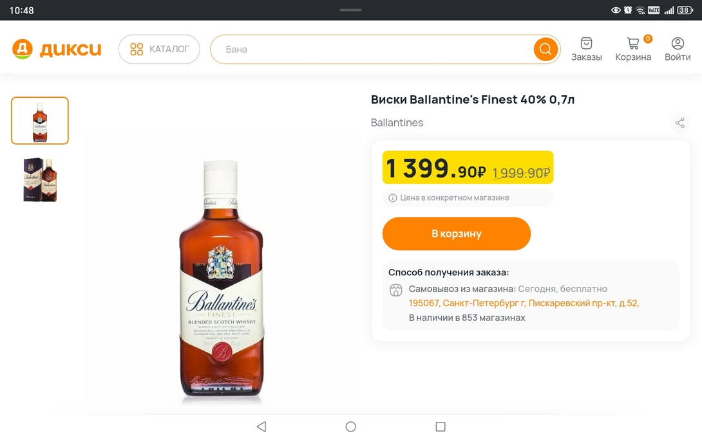Viewport: 702px width, 438px height.
Task: Focus the search field with Бана
Action: click(x=374, y=50)
